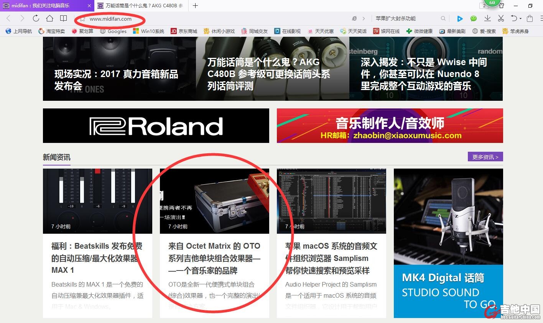The width and height of the screenshot is (543, 323).
Task: Open the Beatskills MAX 1 article thumbnail
Action: pyautogui.click(x=97, y=201)
